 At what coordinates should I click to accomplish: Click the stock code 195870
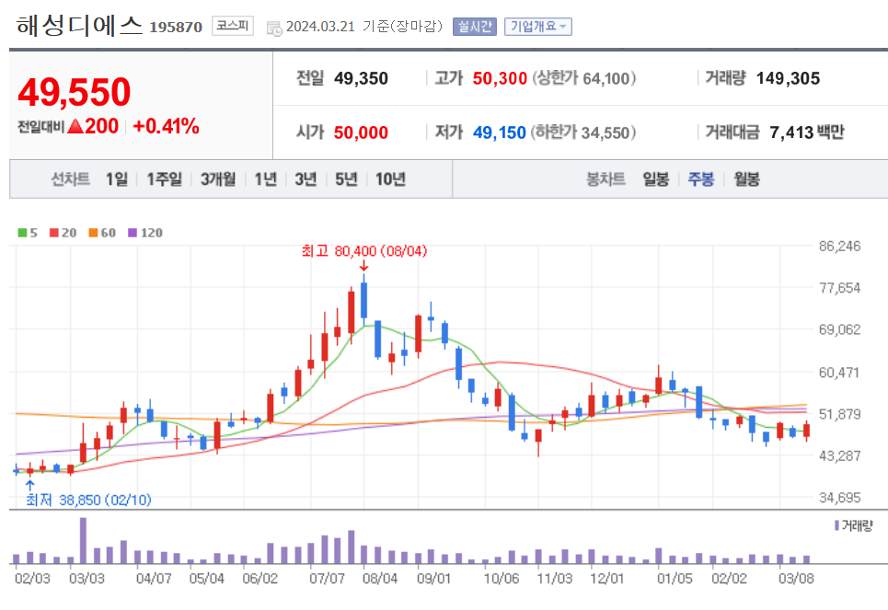(176, 28)
